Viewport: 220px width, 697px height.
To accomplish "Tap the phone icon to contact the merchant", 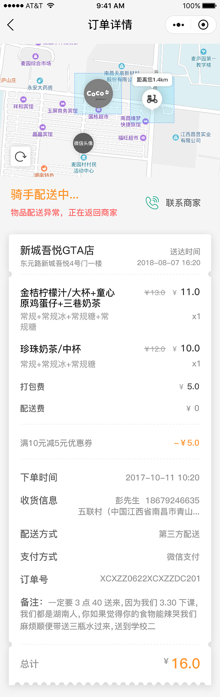I will 152,202.
